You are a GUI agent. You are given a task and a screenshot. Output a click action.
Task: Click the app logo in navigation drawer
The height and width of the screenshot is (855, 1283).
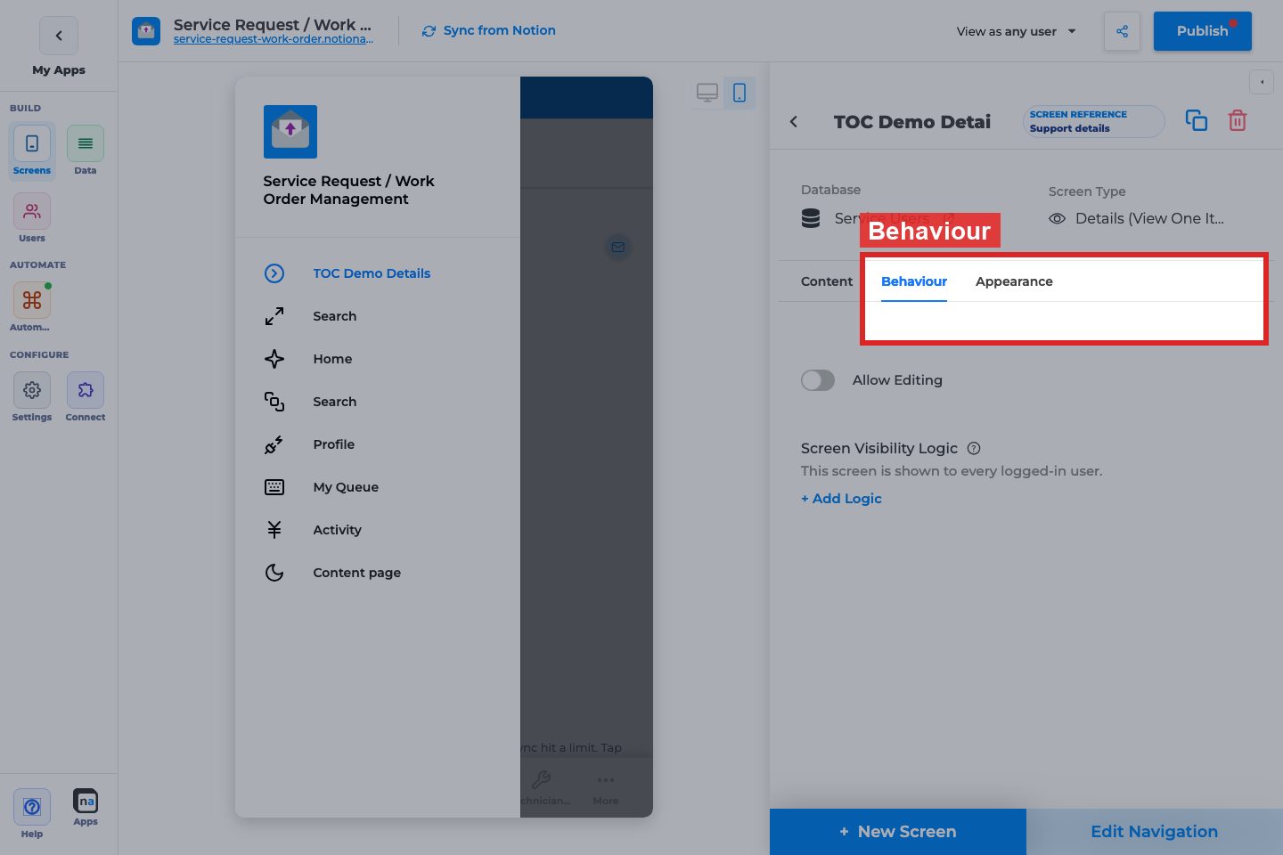pyautogui.click(x=290, y=132)
